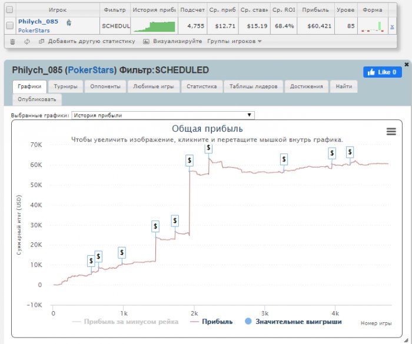Open the 'Достижения' tab
This screenshot has height=344, width=412.
(x=307, y=86)
